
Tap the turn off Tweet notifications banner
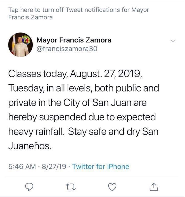[79, 14]
